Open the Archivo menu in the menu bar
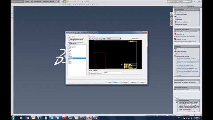 27,1
